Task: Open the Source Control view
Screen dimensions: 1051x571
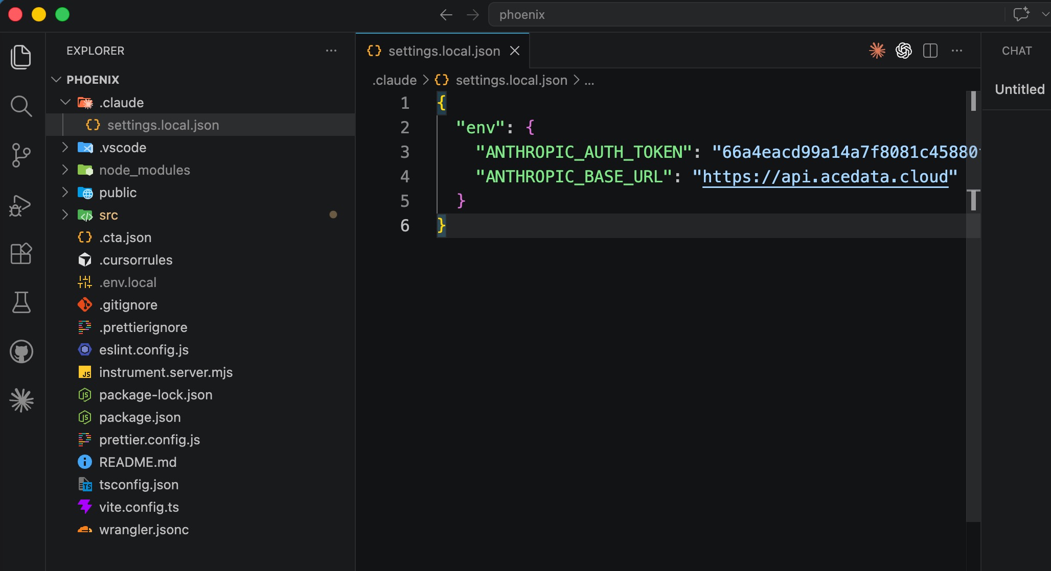Action: pos(21,155)
